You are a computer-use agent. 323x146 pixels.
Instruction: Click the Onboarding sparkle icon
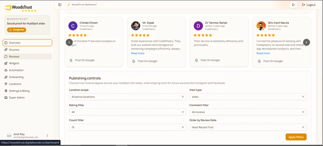click(x=6, y=77)
